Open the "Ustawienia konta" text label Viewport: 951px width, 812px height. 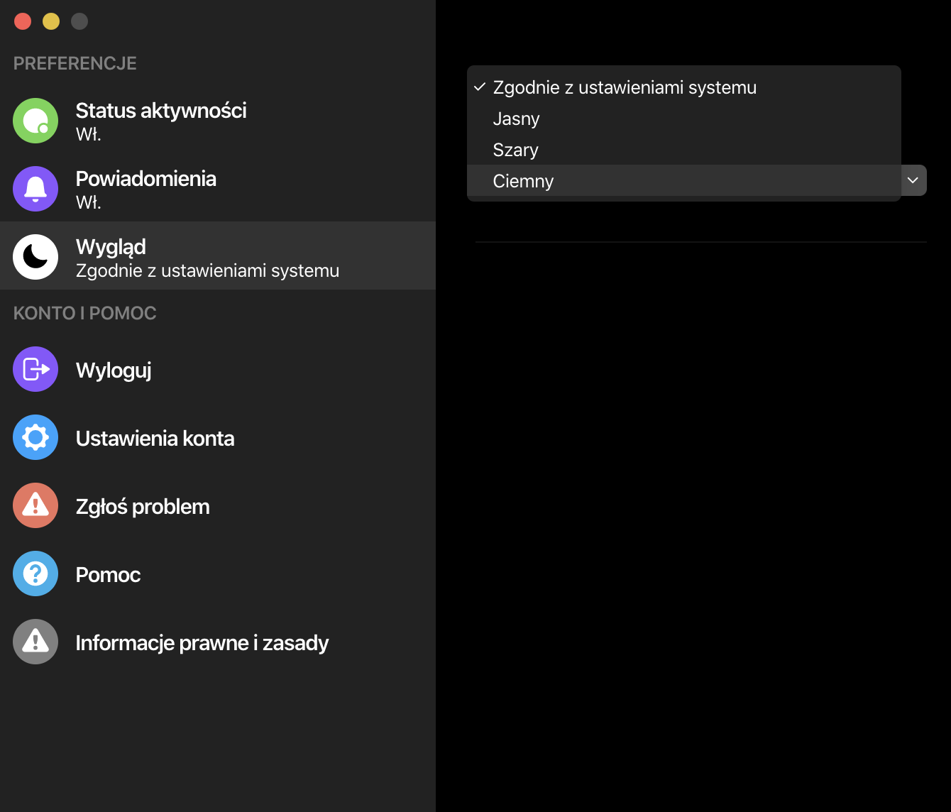click(x=155, y=439)
